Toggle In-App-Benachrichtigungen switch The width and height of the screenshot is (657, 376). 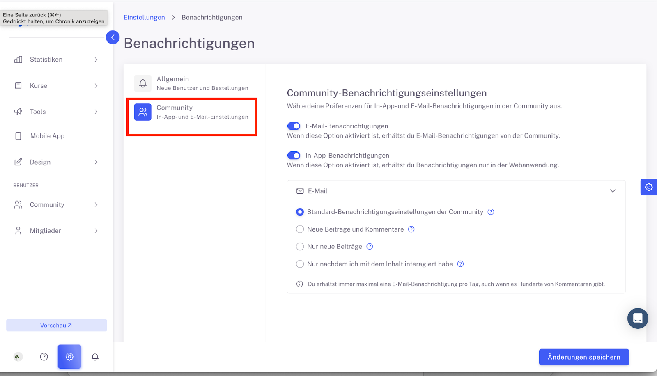294,156
